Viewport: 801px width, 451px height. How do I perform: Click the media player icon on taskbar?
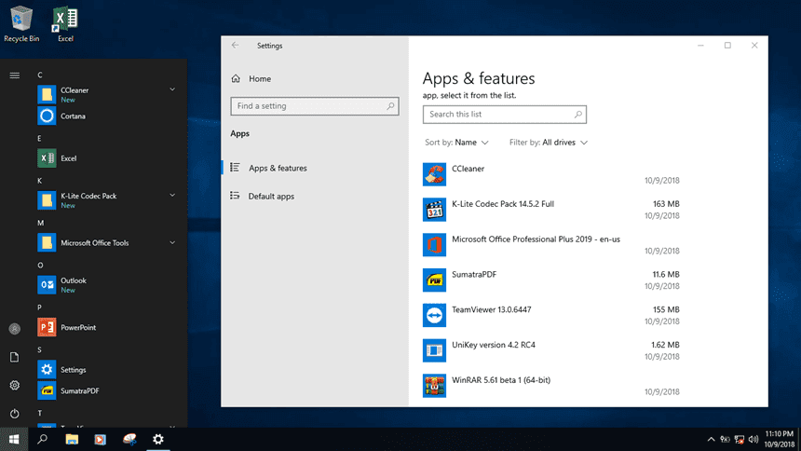point(101,439)
